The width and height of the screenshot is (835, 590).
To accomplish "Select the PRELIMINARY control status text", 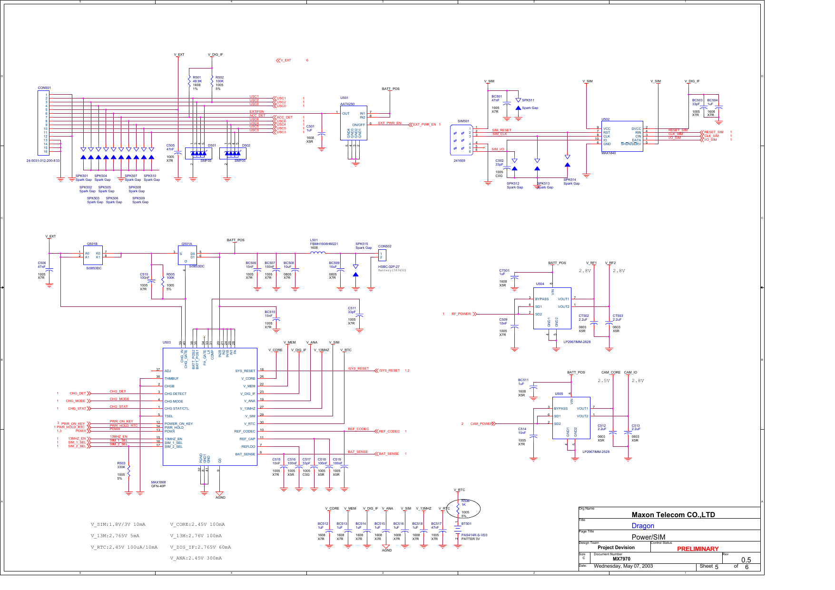I will pyautogui.click(x=697, y=548).
